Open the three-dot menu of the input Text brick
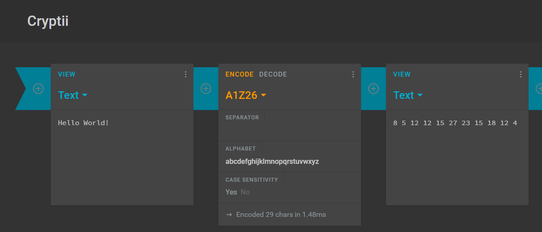The width and height of the screenshot is (542, 232). tap(186, 74)
